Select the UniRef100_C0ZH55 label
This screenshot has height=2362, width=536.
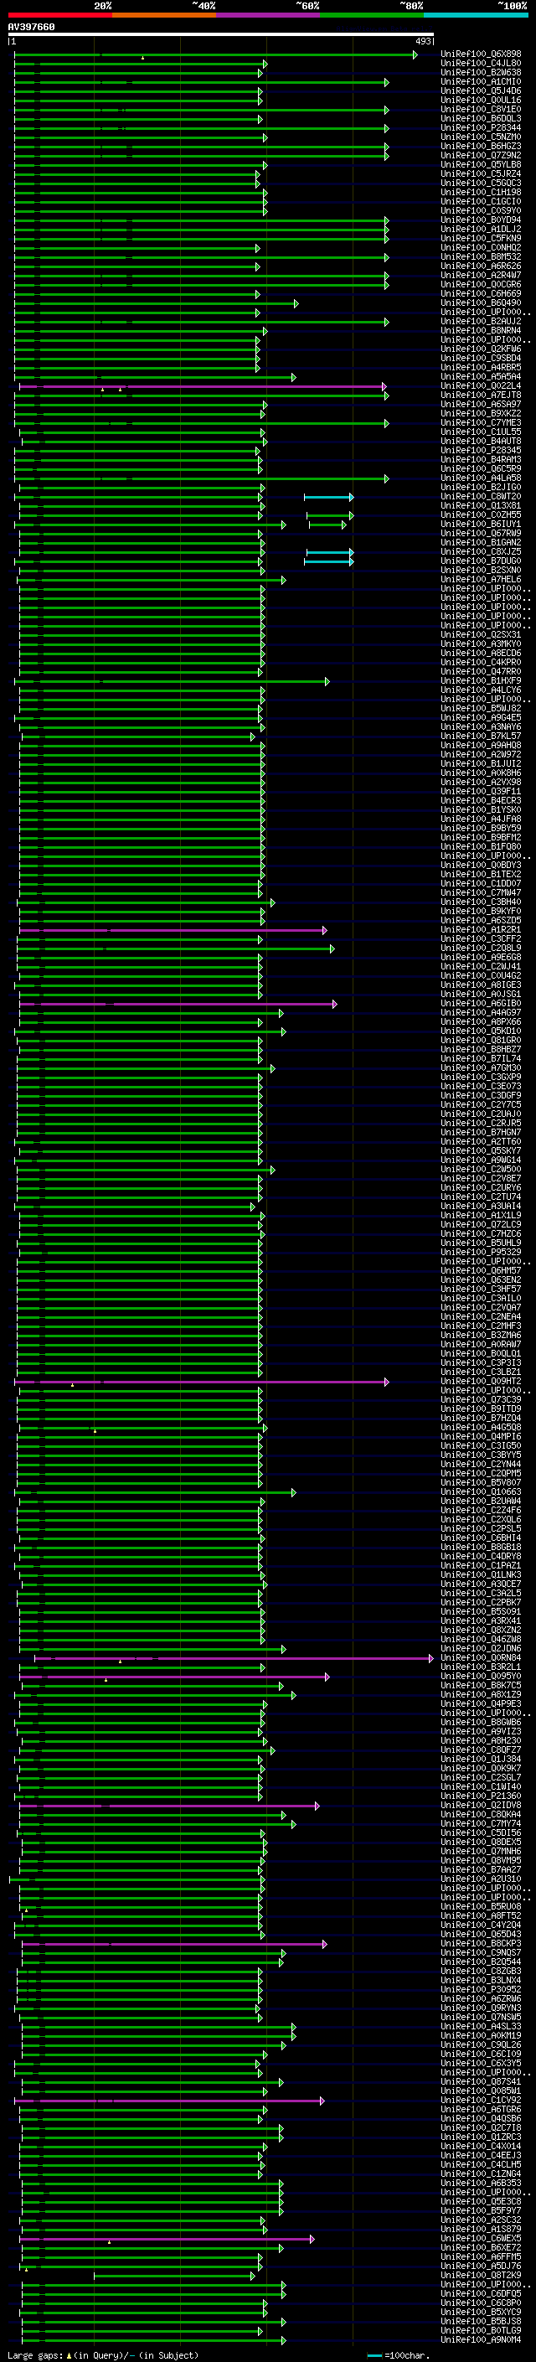click(x=481, y=515)
